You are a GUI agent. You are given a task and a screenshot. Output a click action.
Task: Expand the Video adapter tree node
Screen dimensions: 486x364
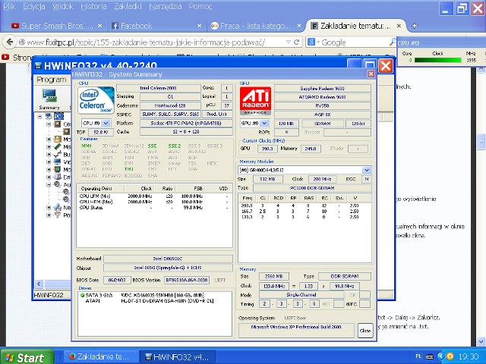point(49,162)
